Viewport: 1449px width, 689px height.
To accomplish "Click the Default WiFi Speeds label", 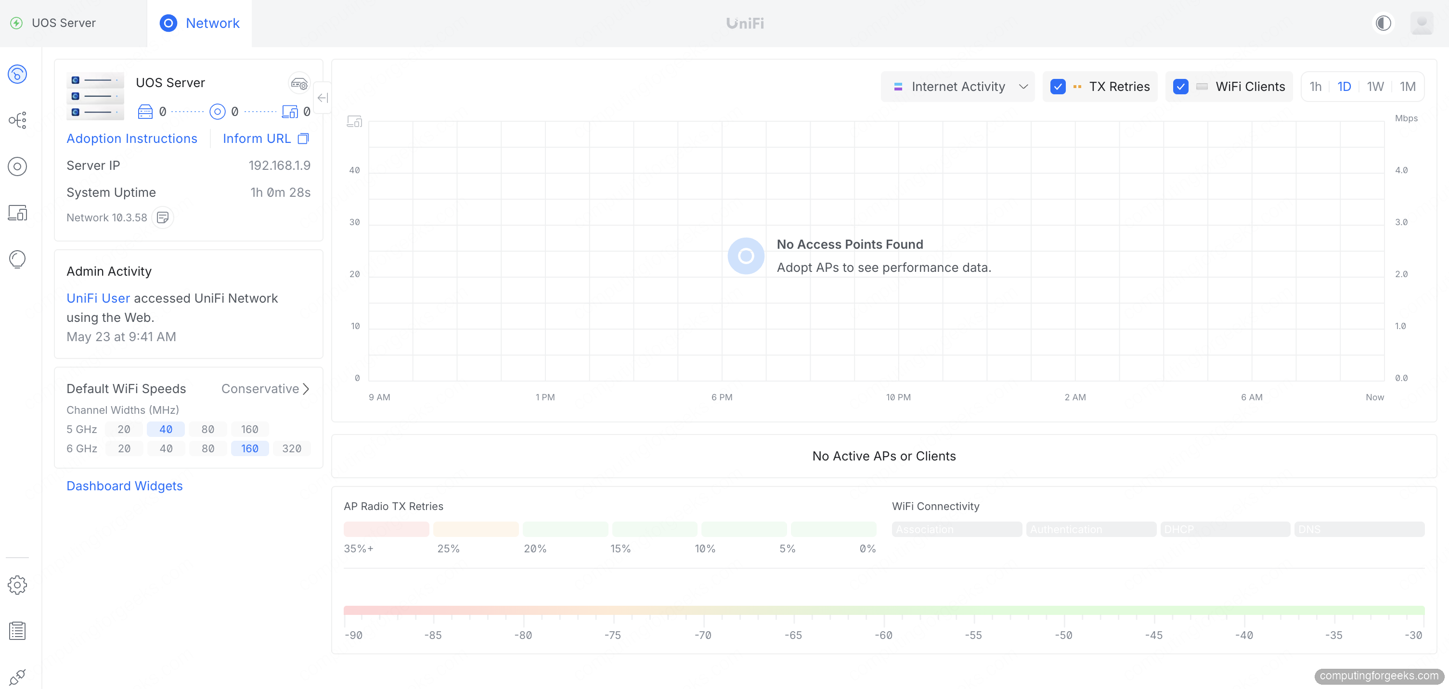I will coord(126,389).
